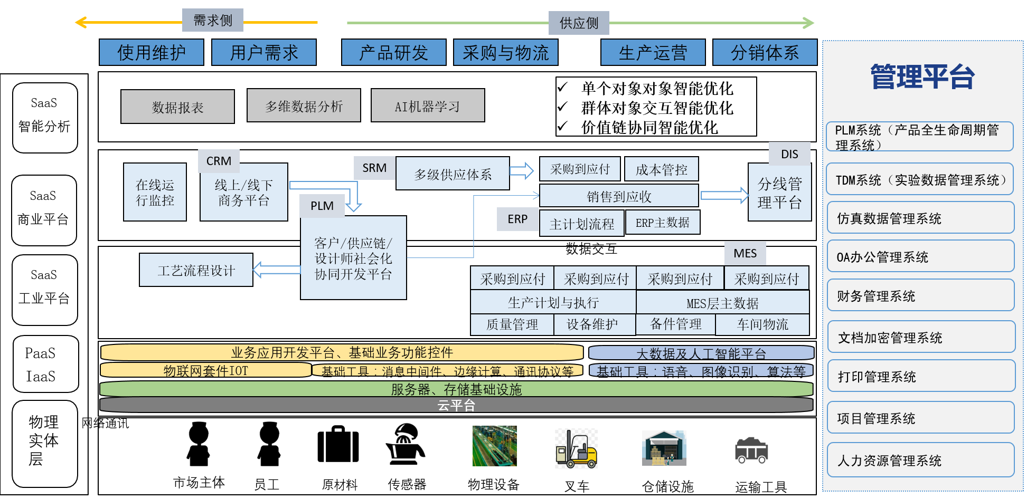Click the 多级供应体系 box
1036x499 pixels.
pos(453,174)
